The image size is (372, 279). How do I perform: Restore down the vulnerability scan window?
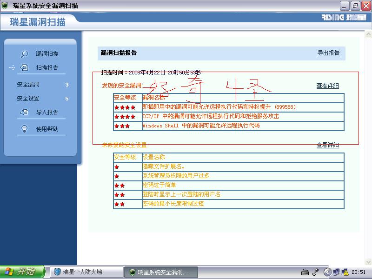[355, 6]
